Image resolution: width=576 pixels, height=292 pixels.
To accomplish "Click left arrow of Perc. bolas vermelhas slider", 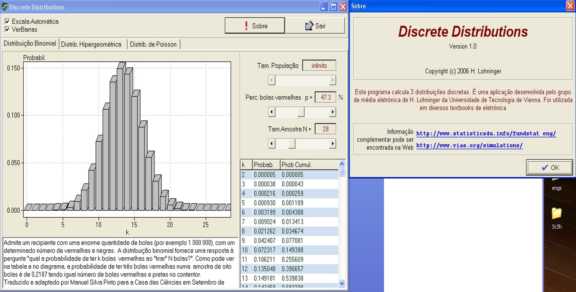I will (x=272, y=112).
